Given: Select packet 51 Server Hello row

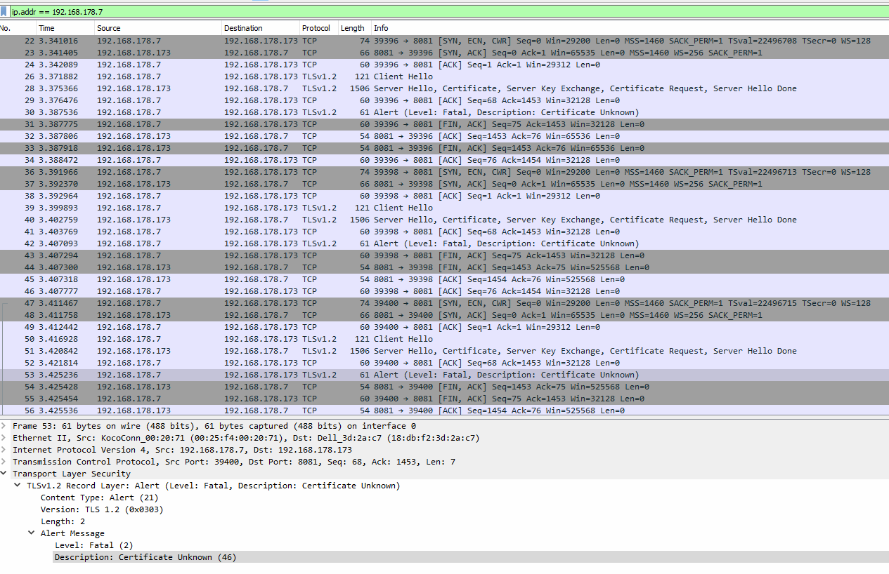Looking at the screenshot, I should pos(444,351).
